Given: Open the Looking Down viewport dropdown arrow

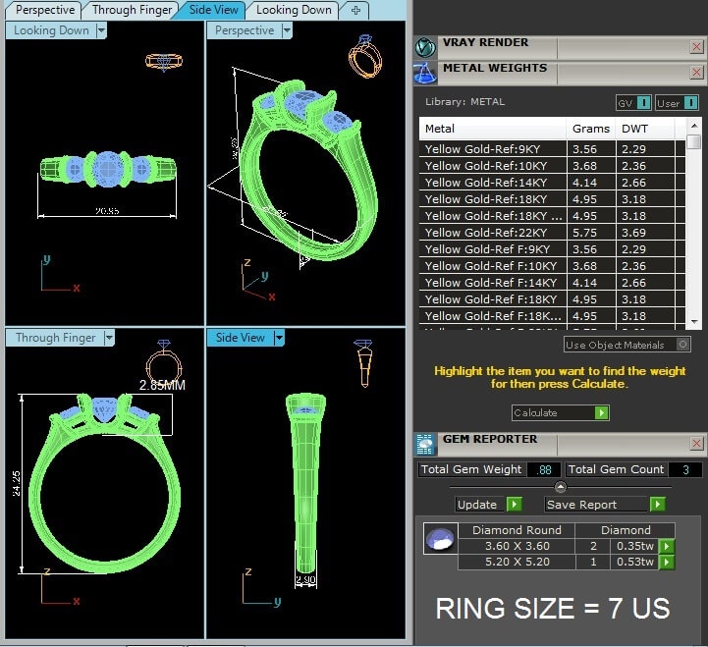Looking at the screenshot, I should (101, 30).
